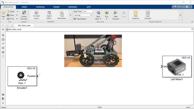The image size is (194, 109).
Task: Open model path breadcrumb dropdown arrow
Action: (192, 29)
